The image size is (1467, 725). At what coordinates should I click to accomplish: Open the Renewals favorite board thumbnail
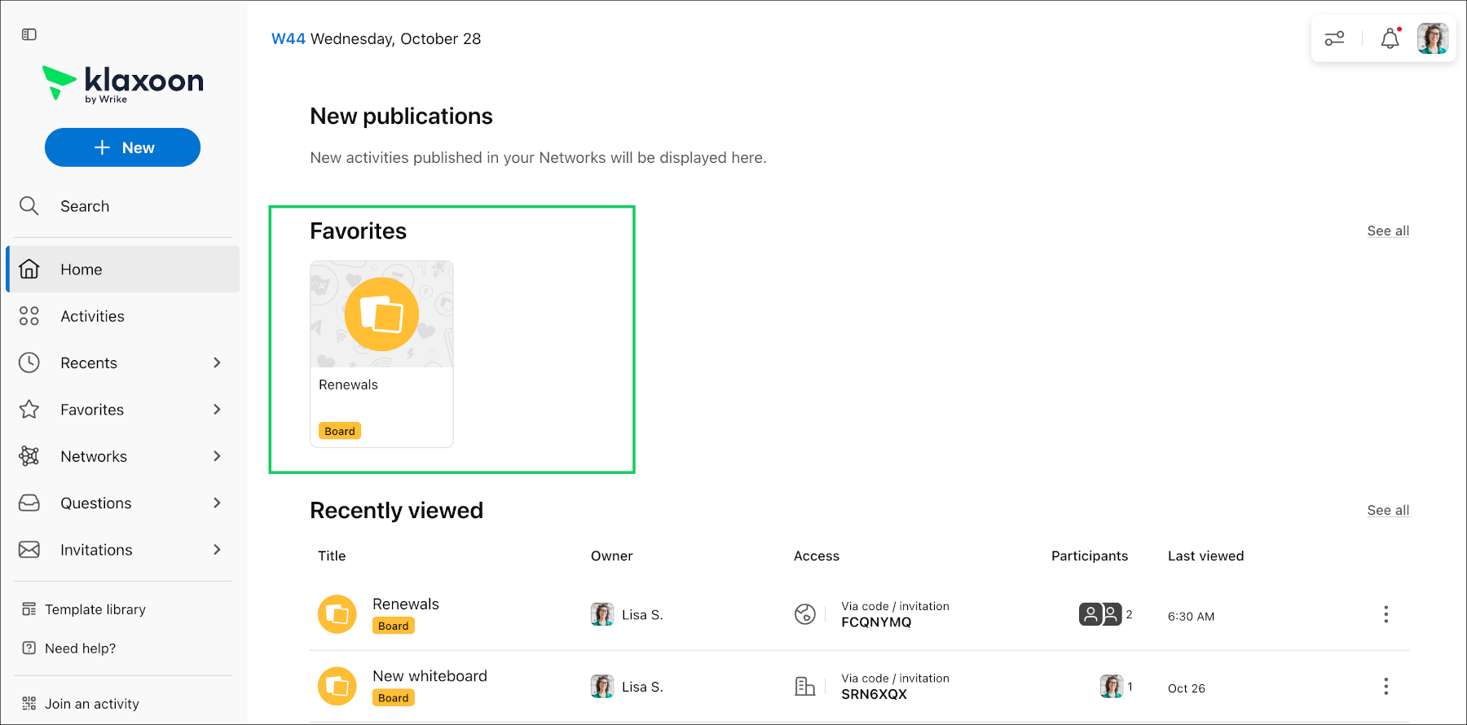pyautogui.click(x=381, y=354)
